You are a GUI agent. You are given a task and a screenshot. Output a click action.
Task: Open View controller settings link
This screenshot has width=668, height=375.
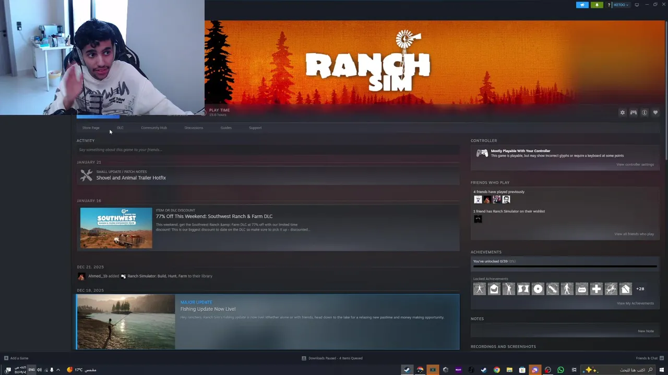pyautogui.click(x=635, y=165)
